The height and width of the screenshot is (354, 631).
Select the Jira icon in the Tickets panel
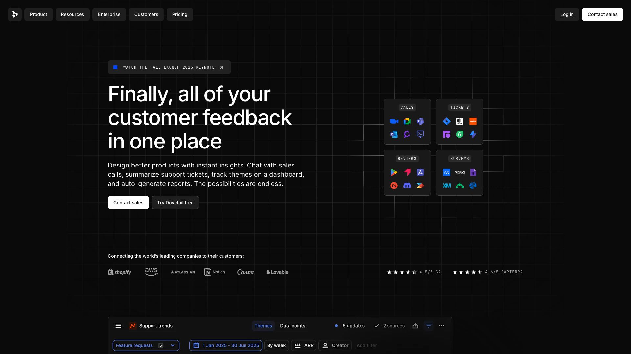tap(447, 121)
